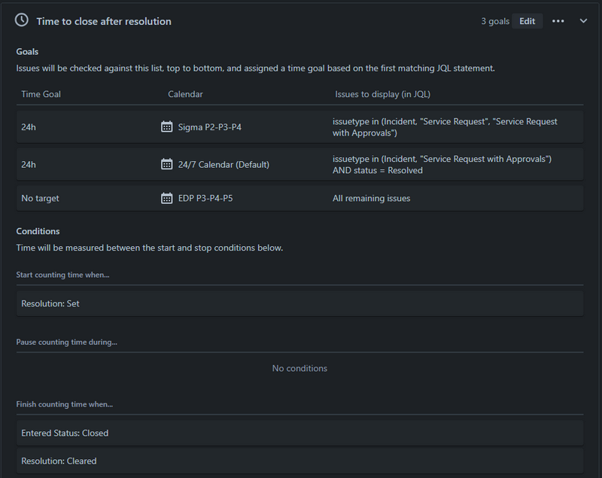Screen dimensions: 602x478
Task: Click the Calendar column header
Action: 185,94
